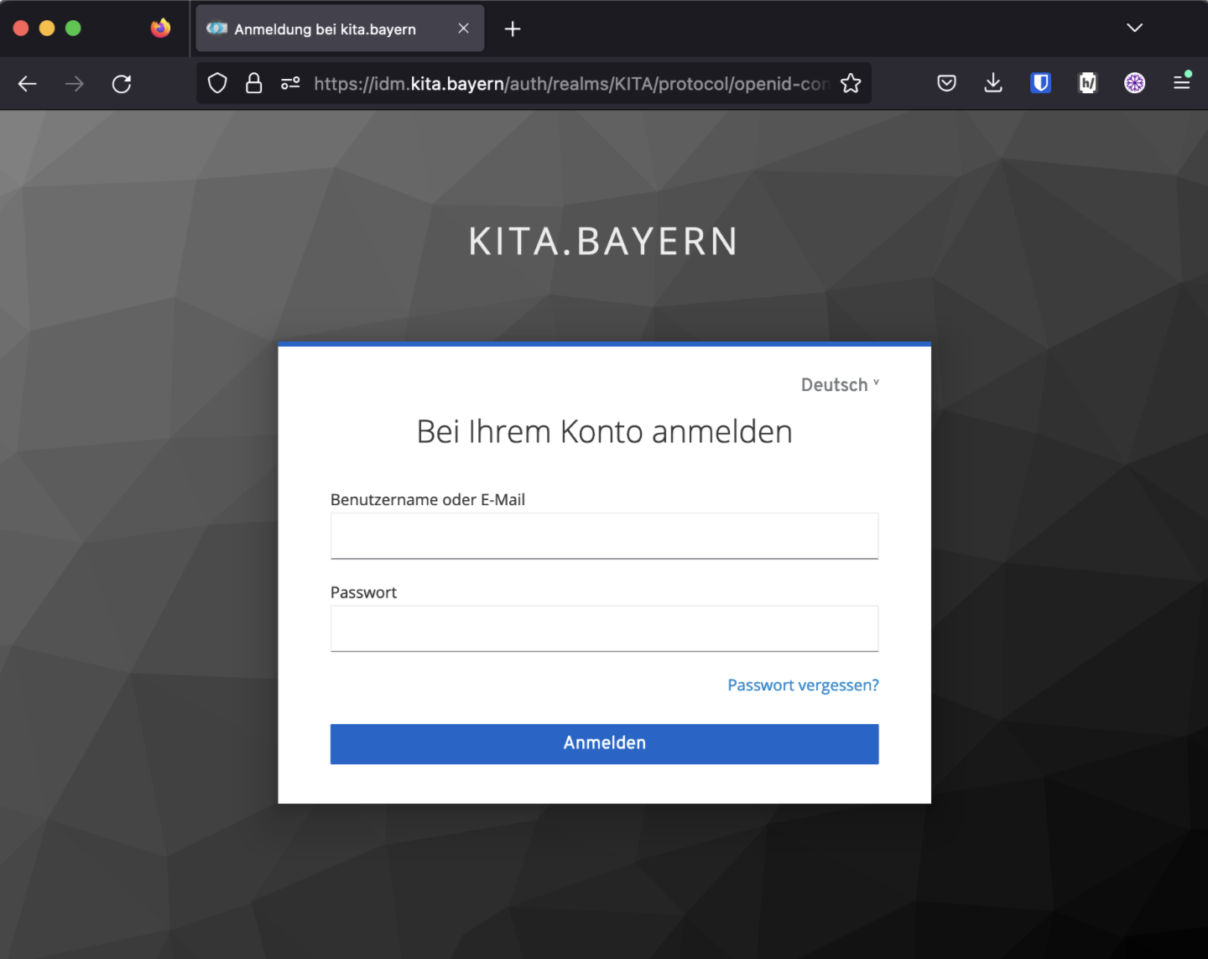Viewport: 1208px width, 959px height.
Task: Bookmark this page with the star
Action: [851, 83]
